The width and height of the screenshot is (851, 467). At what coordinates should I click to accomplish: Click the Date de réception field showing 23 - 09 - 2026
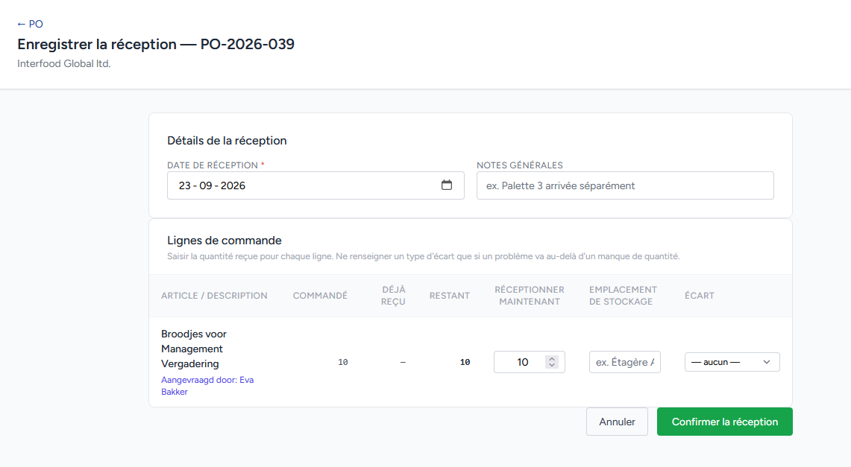315,185
